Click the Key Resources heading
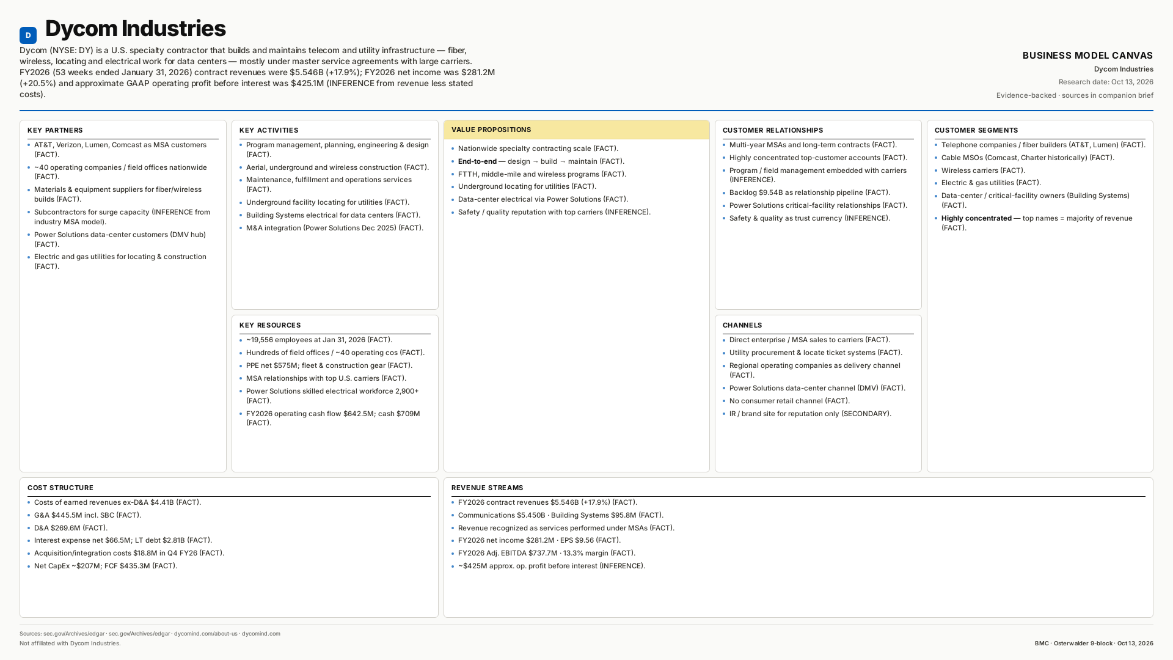Image resolution: width=1173 pixels, height=660 pixels. pyautogui.click(x=270, y=325)
